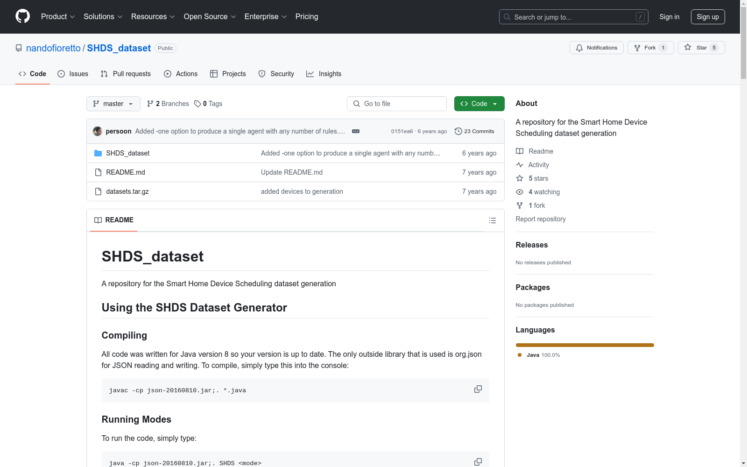Switch to the Actions tab
The image size is (747, 467).
(181, 74)
